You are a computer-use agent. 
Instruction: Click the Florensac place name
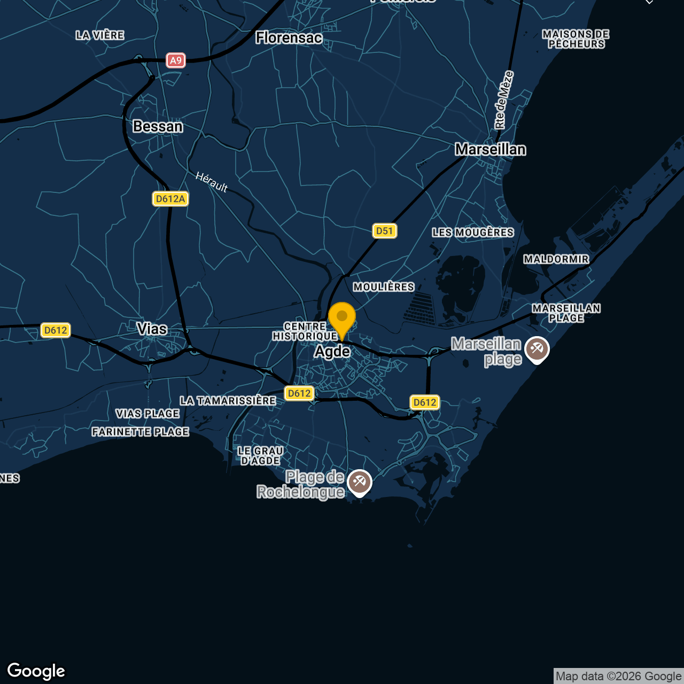click(288, 37)
